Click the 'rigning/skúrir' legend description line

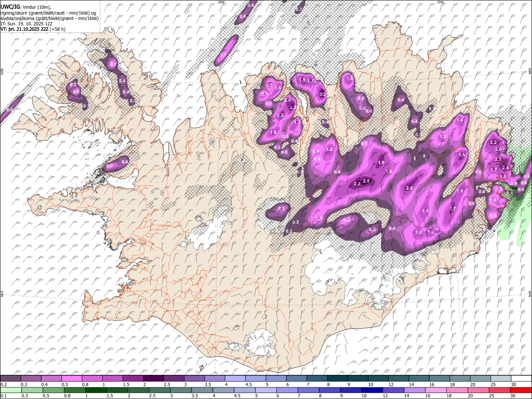click(x=48, y=13)
